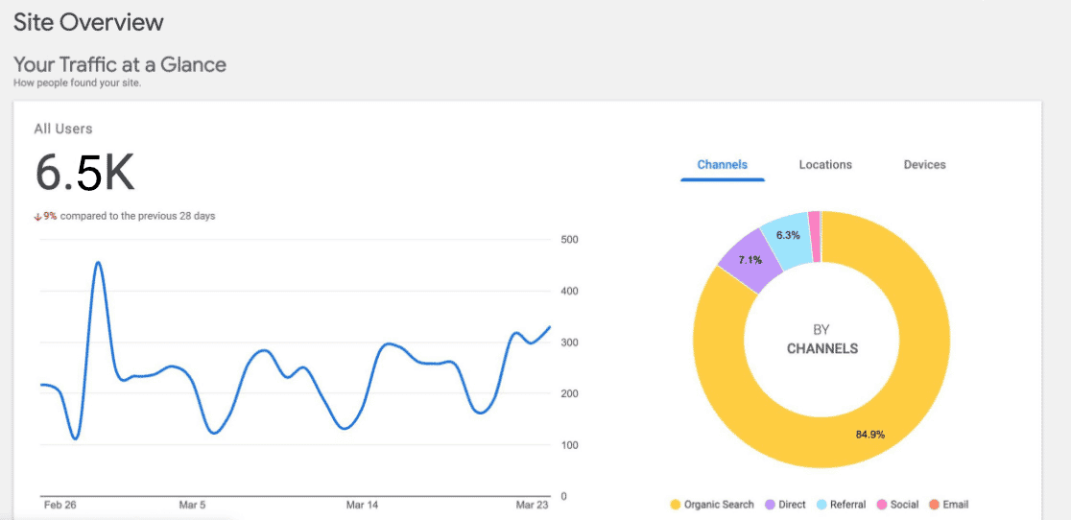Click the Feb 26 axis label

[59, 506]
